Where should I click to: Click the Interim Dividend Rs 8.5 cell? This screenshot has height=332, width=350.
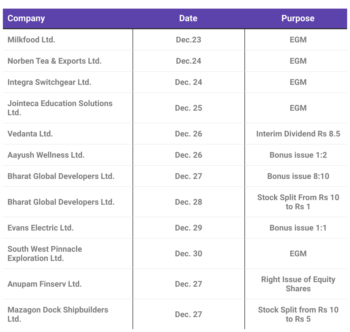(298, 134)
